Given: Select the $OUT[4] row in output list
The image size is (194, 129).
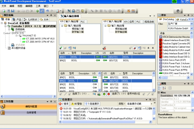Looking at the screenshot, I should pos(127,88).
